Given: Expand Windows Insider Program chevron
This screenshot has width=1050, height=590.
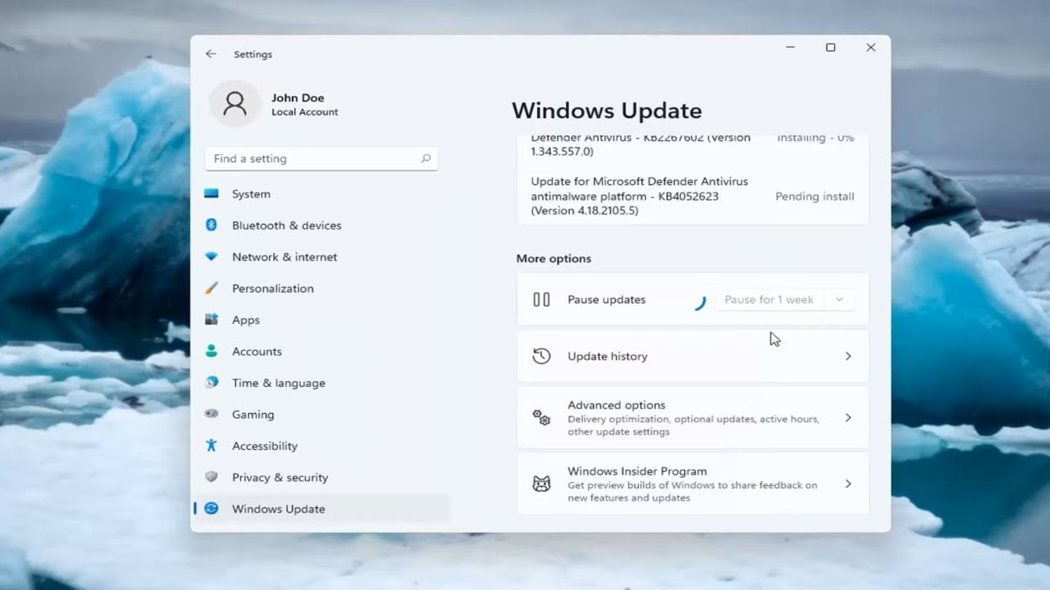Looking at the screenshot, I should coord(848,484).
